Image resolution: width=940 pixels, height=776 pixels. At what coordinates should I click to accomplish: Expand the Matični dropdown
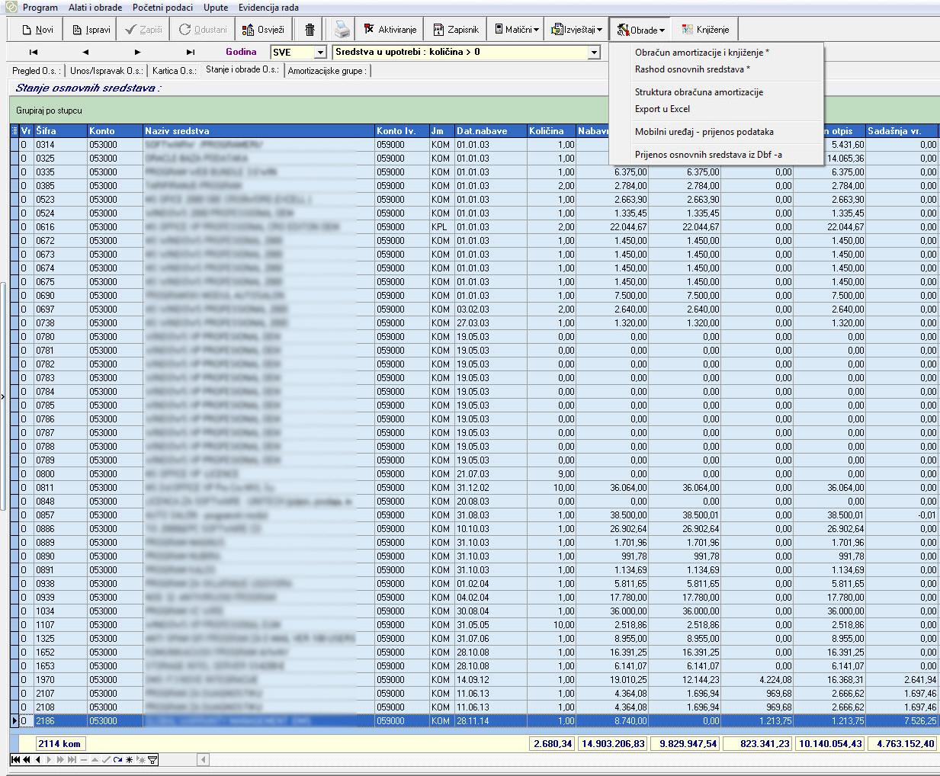click(517, 30)
